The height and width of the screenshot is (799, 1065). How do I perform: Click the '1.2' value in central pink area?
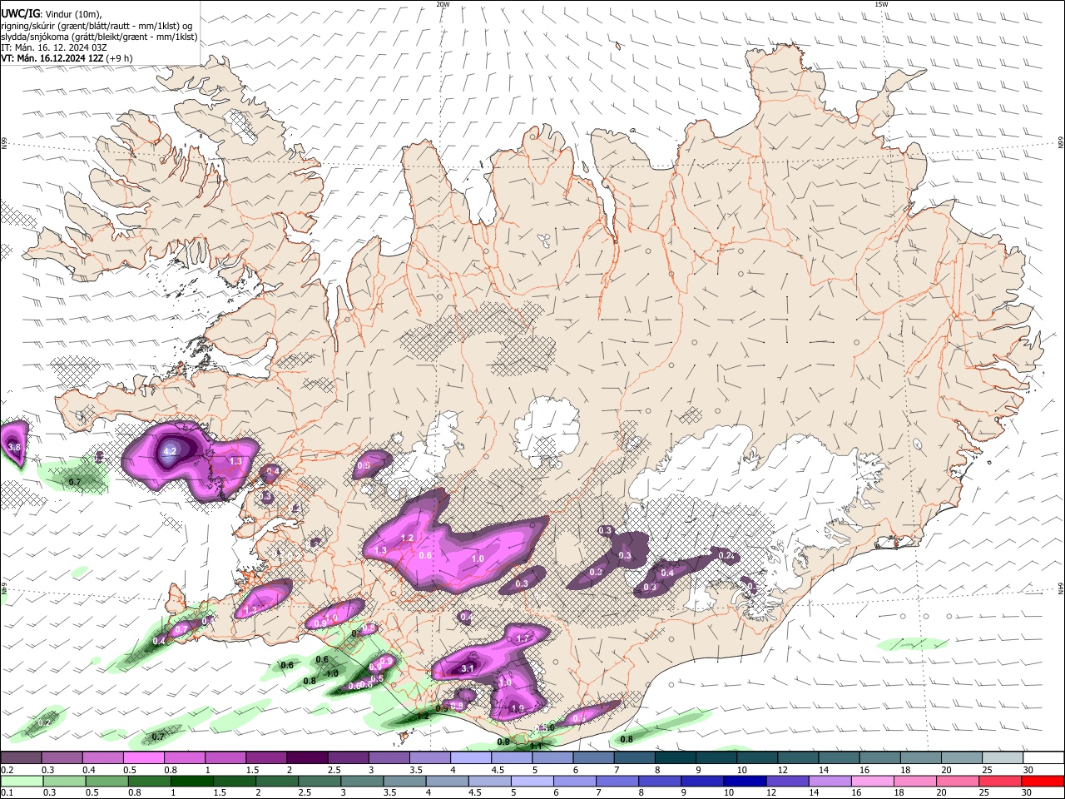pos(407,538)
